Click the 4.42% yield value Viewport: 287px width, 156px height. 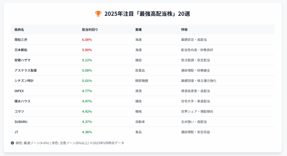pyautogui.click(x=87, y=112)
